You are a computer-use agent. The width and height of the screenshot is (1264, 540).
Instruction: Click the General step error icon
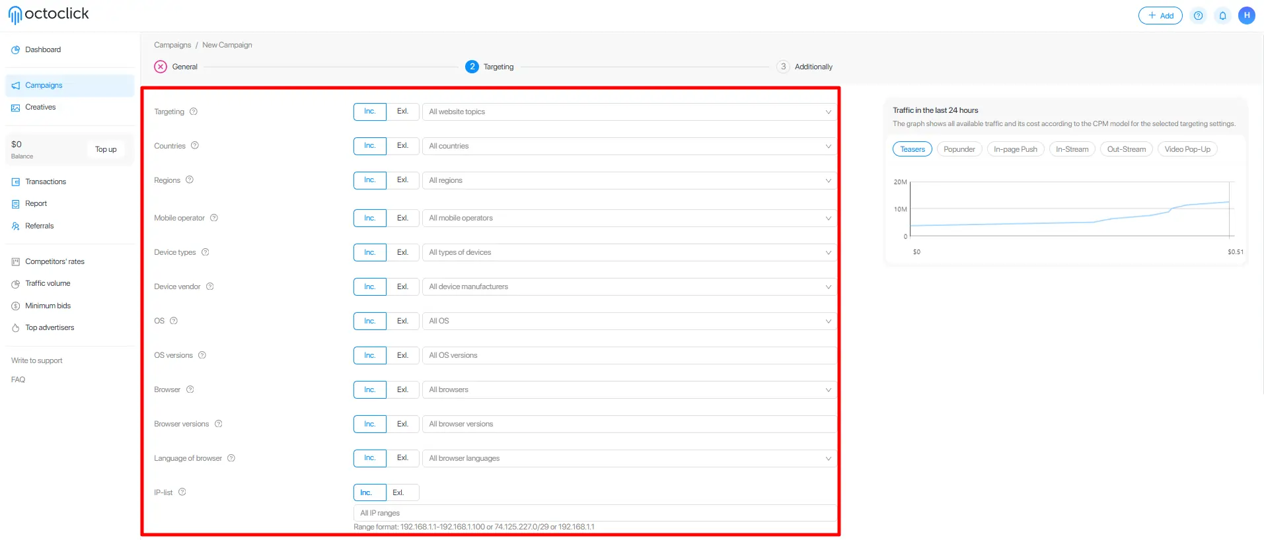pos(161,67)
